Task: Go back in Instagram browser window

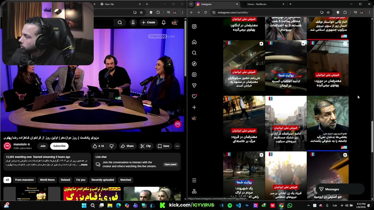Action: (x=191, y=13)
